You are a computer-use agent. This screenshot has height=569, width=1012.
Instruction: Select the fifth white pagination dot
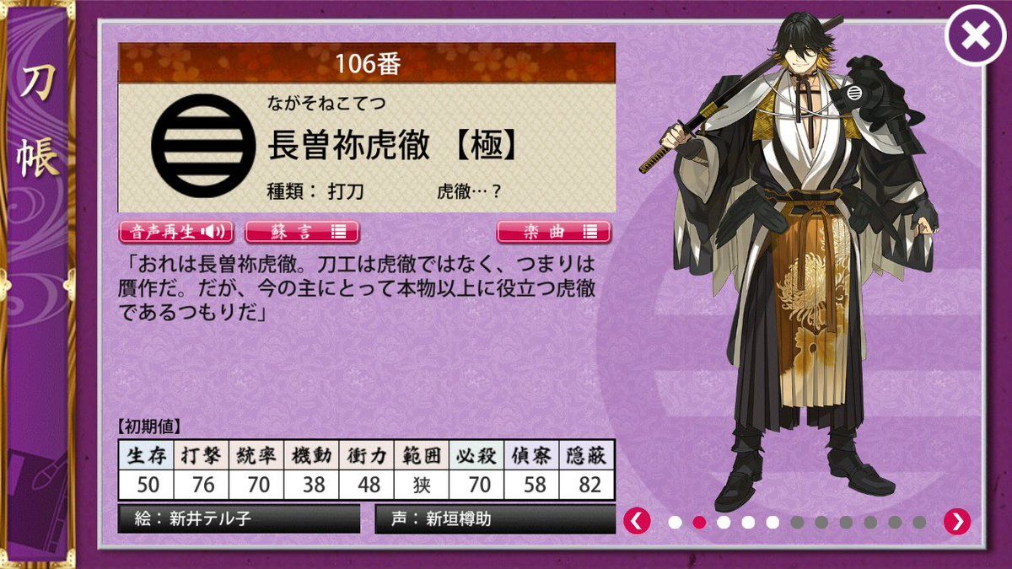tap(772, 522)
